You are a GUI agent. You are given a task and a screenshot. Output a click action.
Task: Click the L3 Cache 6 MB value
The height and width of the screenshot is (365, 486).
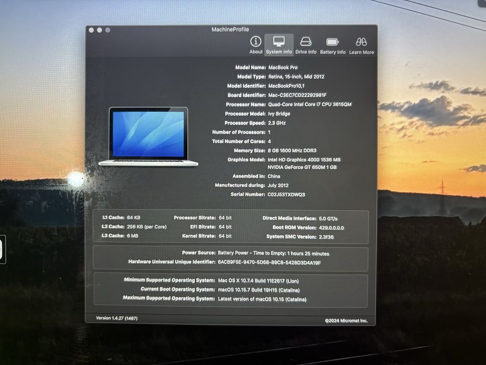133,236
